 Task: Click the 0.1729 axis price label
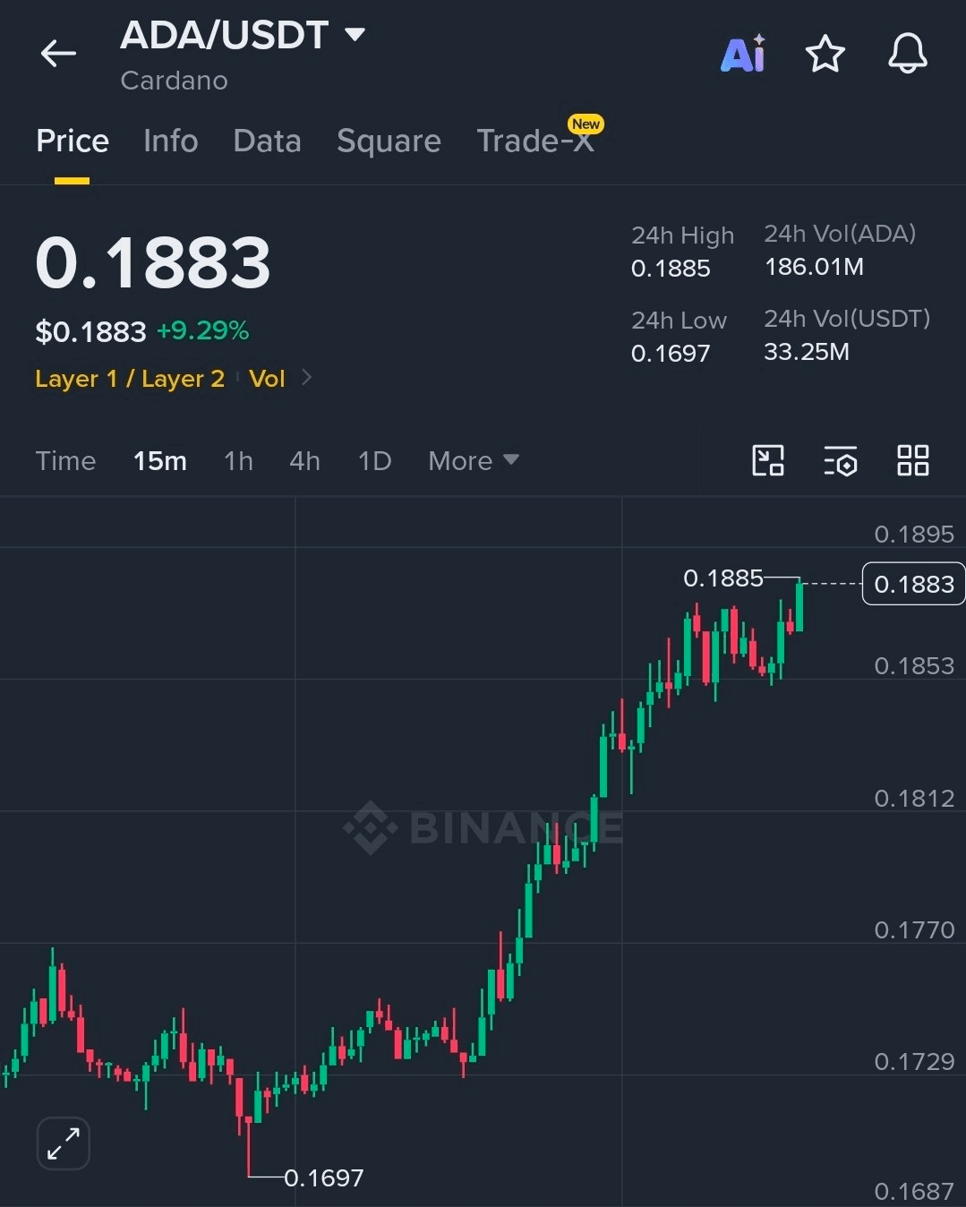click(914, 1062)
